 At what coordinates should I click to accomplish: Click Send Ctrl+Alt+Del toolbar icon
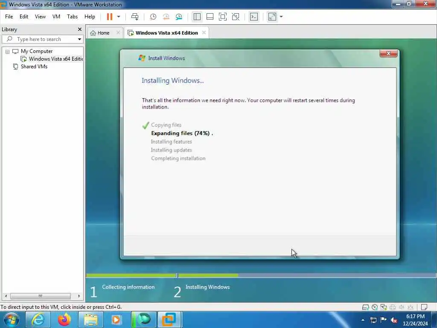click(x=135, y=17)
